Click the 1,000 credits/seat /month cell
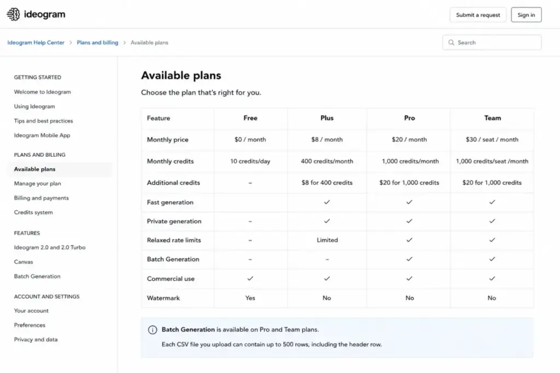The image size is (560, 373). (492, 161)
